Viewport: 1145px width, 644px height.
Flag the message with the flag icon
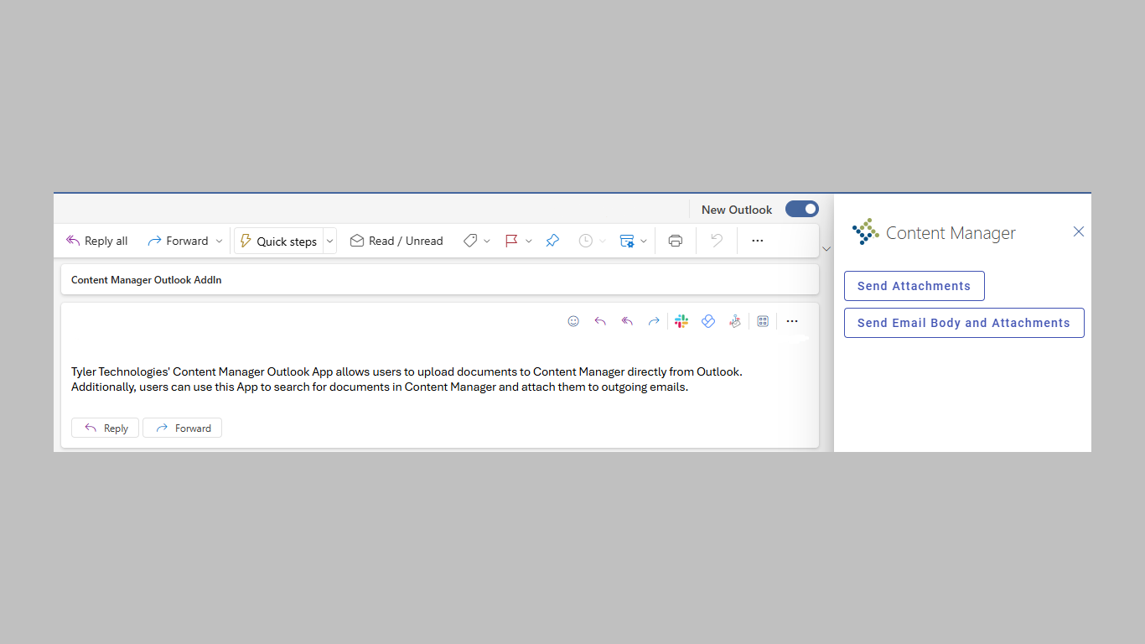511,241
